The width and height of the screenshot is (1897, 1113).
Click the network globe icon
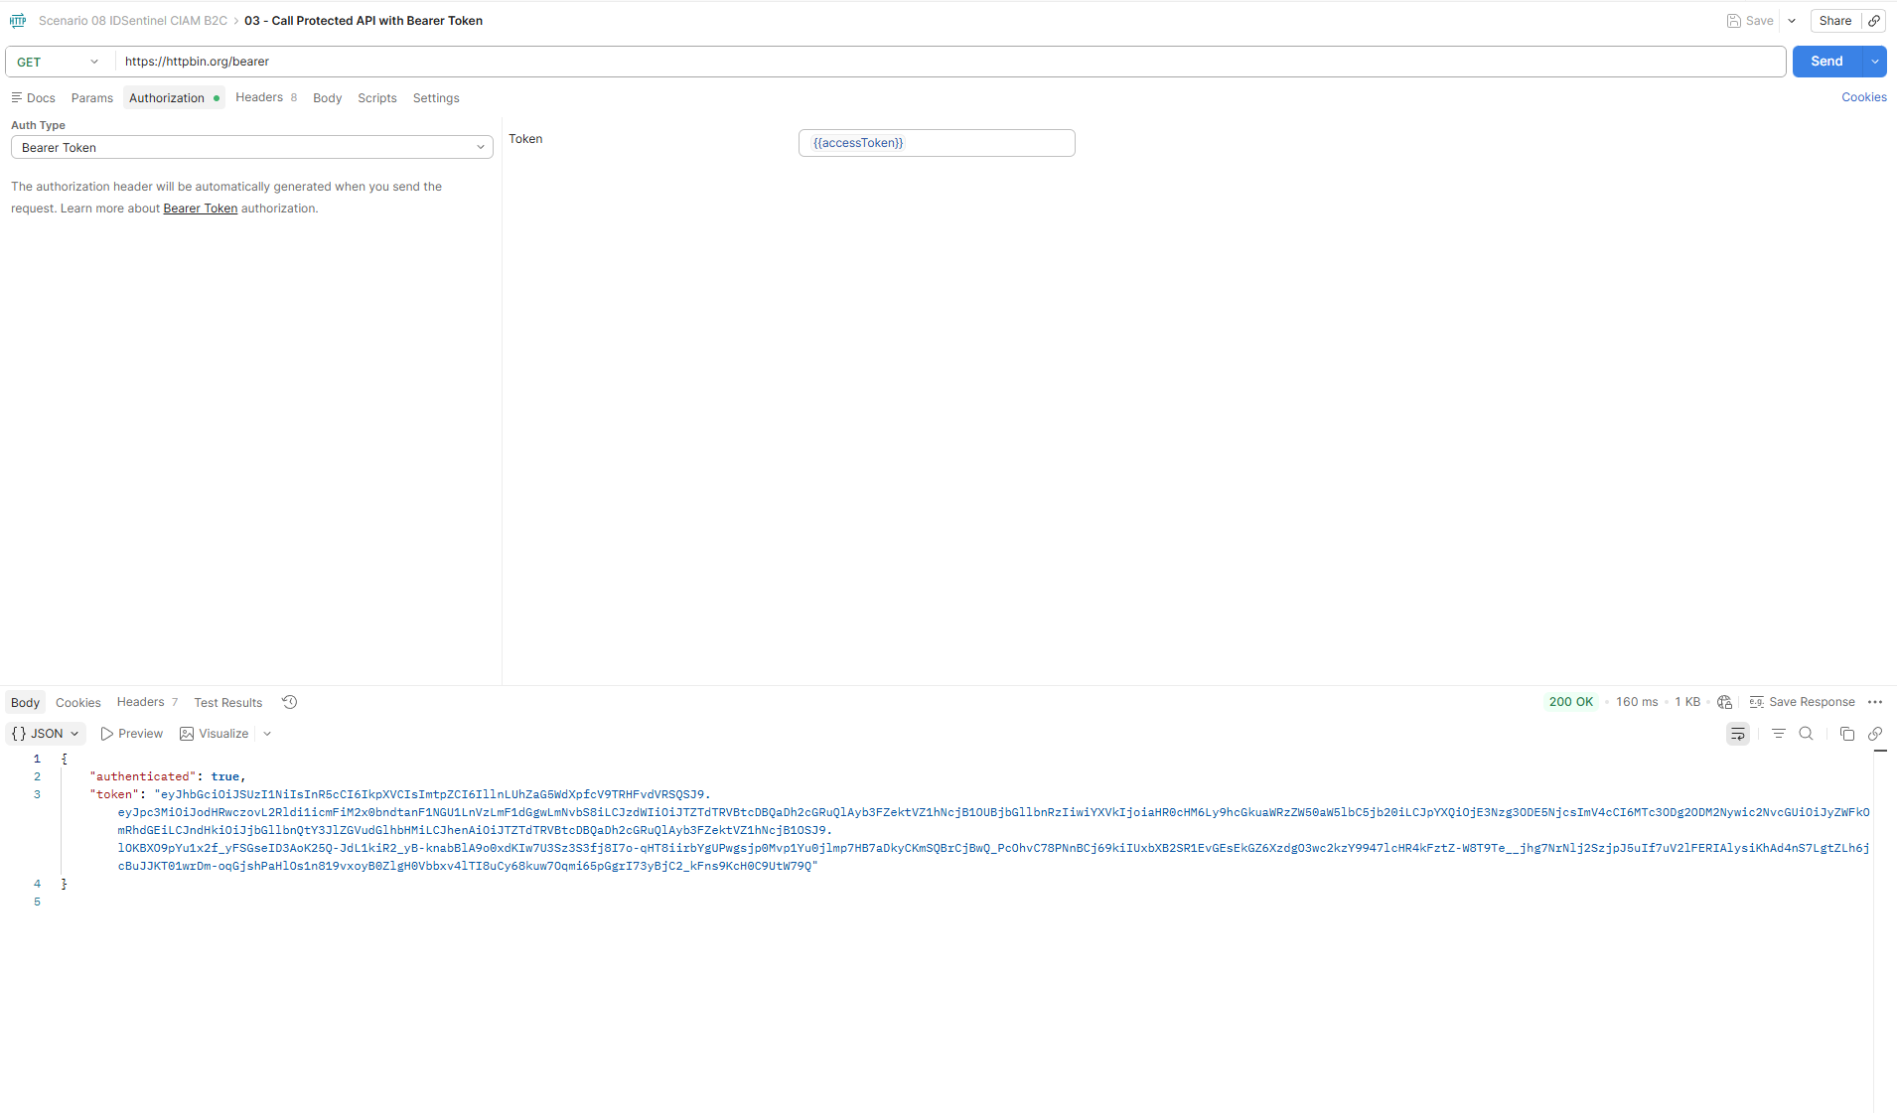click(x=1724, y=702)
